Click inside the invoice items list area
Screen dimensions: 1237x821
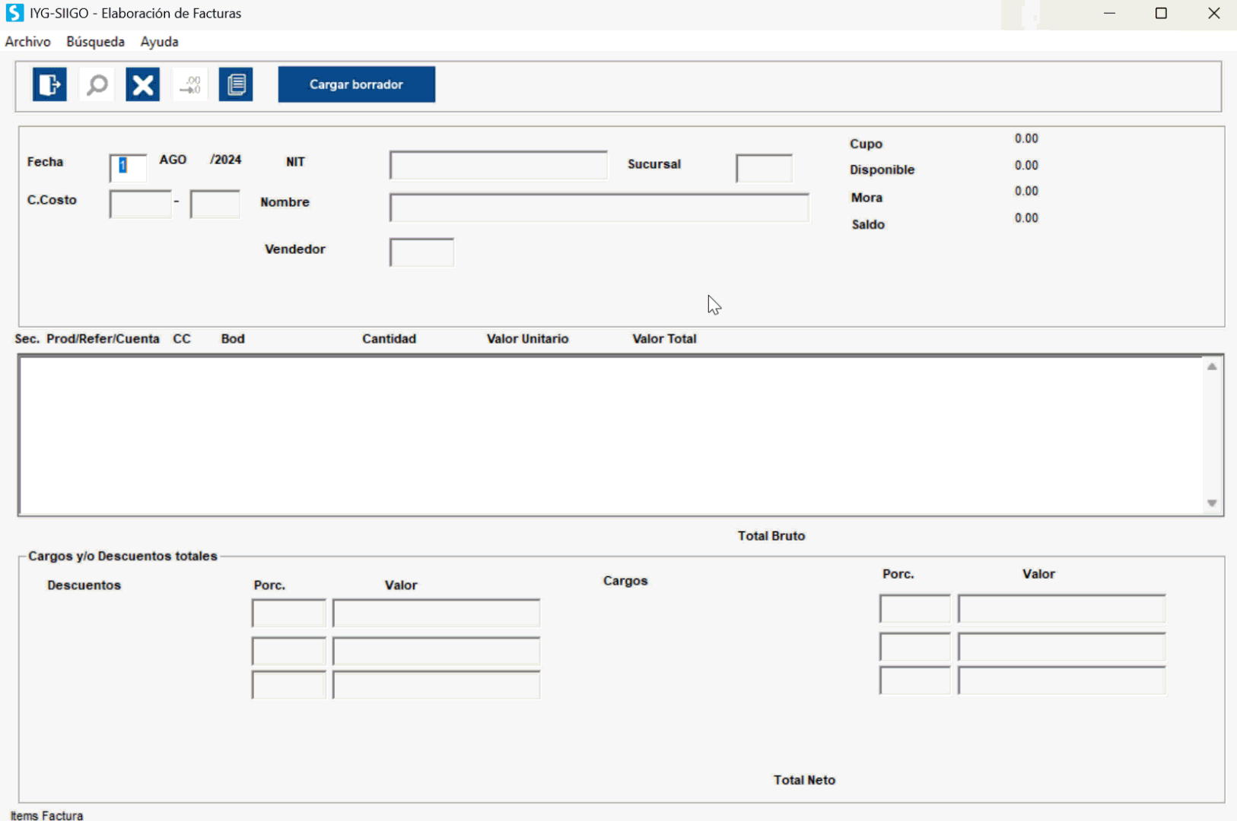click(x=611, y=436)
